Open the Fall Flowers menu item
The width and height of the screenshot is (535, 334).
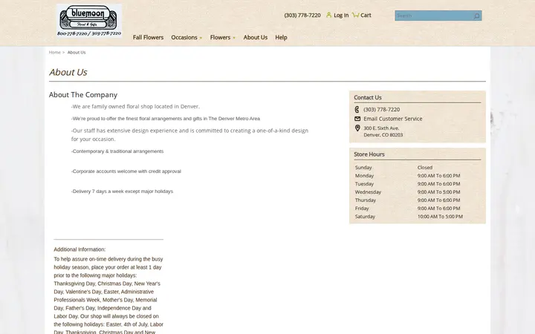148,37
